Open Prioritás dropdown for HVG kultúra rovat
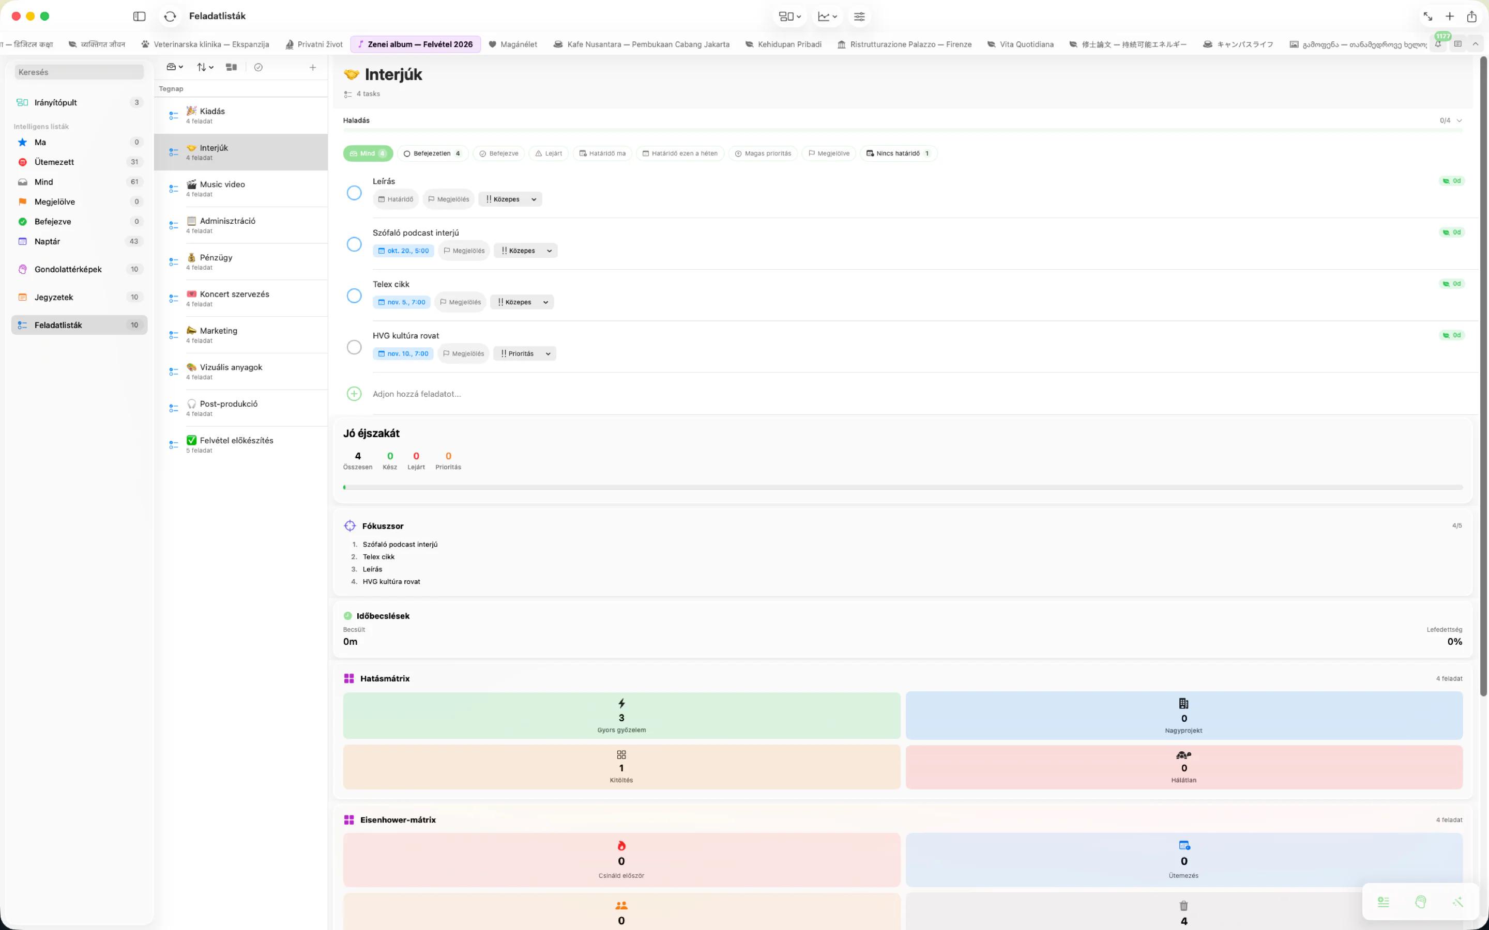 click(525, 354)
